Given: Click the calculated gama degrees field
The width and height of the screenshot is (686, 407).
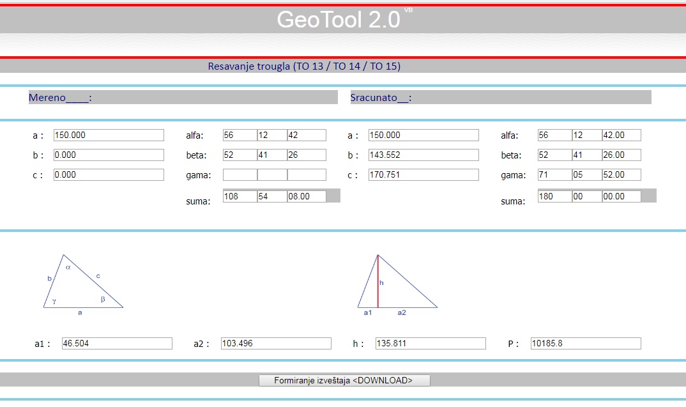Looking at the screenshot, I should pos(554,175).
